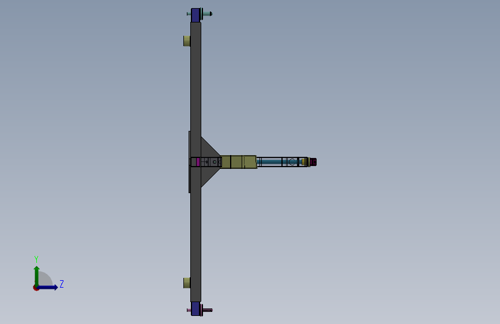Click the green Y axis arrow of the triad
The image size is (500, 324).
coord(37,276)
